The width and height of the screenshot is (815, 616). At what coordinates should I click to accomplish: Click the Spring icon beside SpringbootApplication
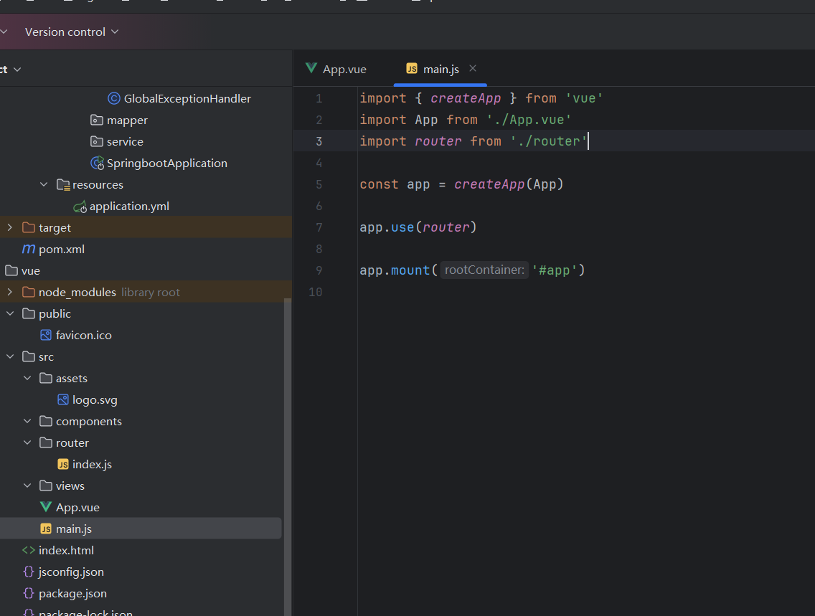pyautogui.click(x=98, y=163)
